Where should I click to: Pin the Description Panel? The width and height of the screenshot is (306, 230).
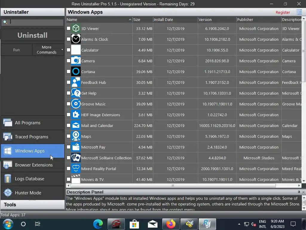pyautogui.click(x=299, y=192)
